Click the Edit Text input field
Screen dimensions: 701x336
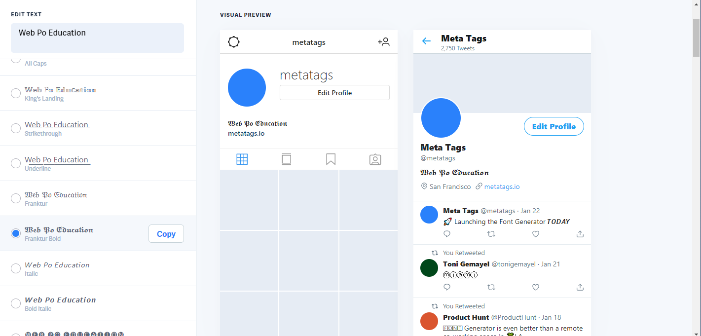(x=97, y=37)
